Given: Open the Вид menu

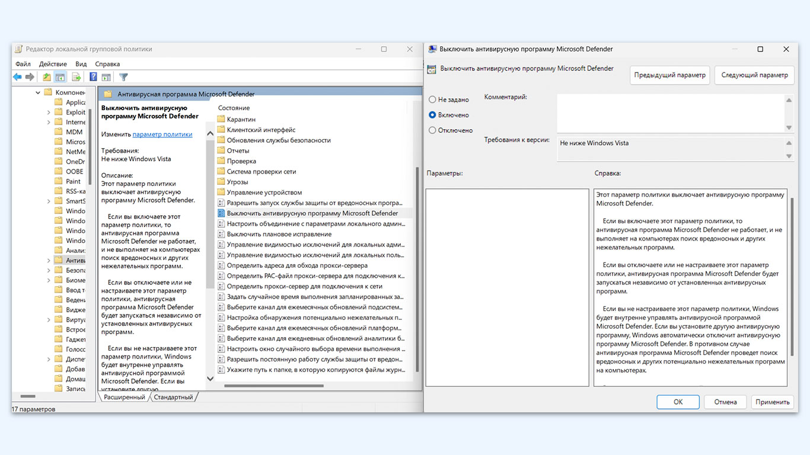Looking at the screenshot, I should (x=81, y=64).
